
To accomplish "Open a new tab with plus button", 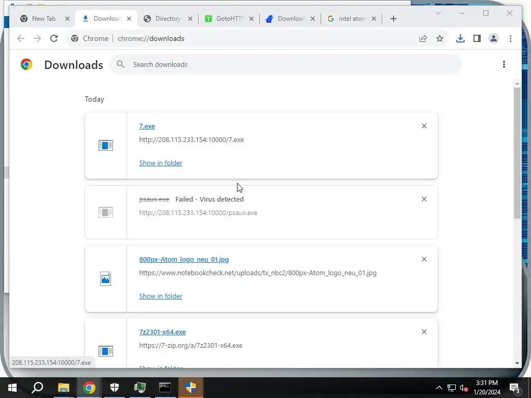I will point(393,19).
